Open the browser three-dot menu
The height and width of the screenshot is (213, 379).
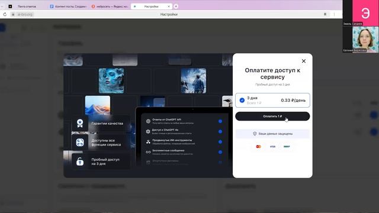(334, 14)
